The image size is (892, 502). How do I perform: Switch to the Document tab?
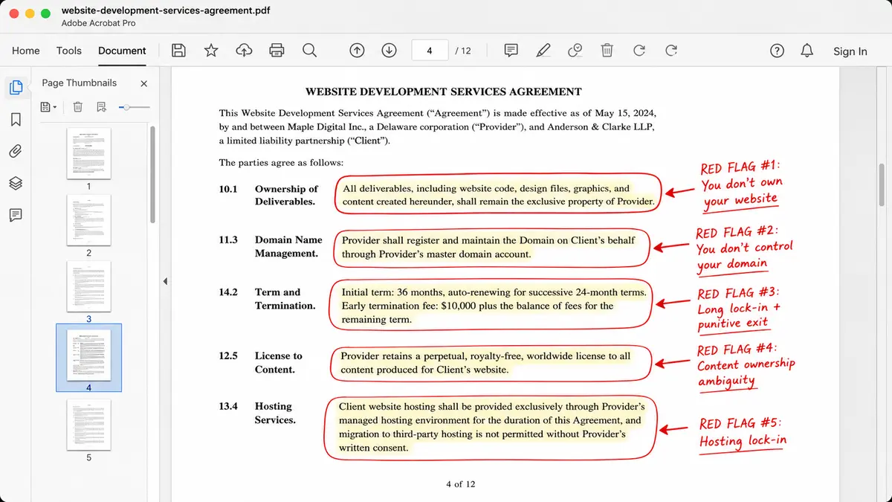point(122,51)
